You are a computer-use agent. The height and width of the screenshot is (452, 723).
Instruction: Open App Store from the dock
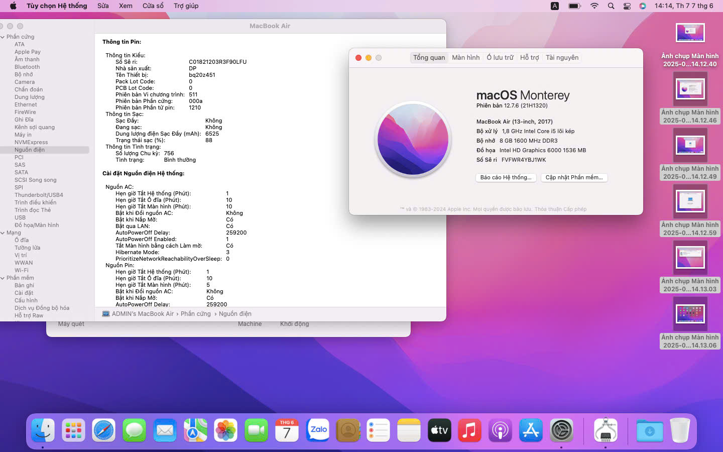click(531, 430)
